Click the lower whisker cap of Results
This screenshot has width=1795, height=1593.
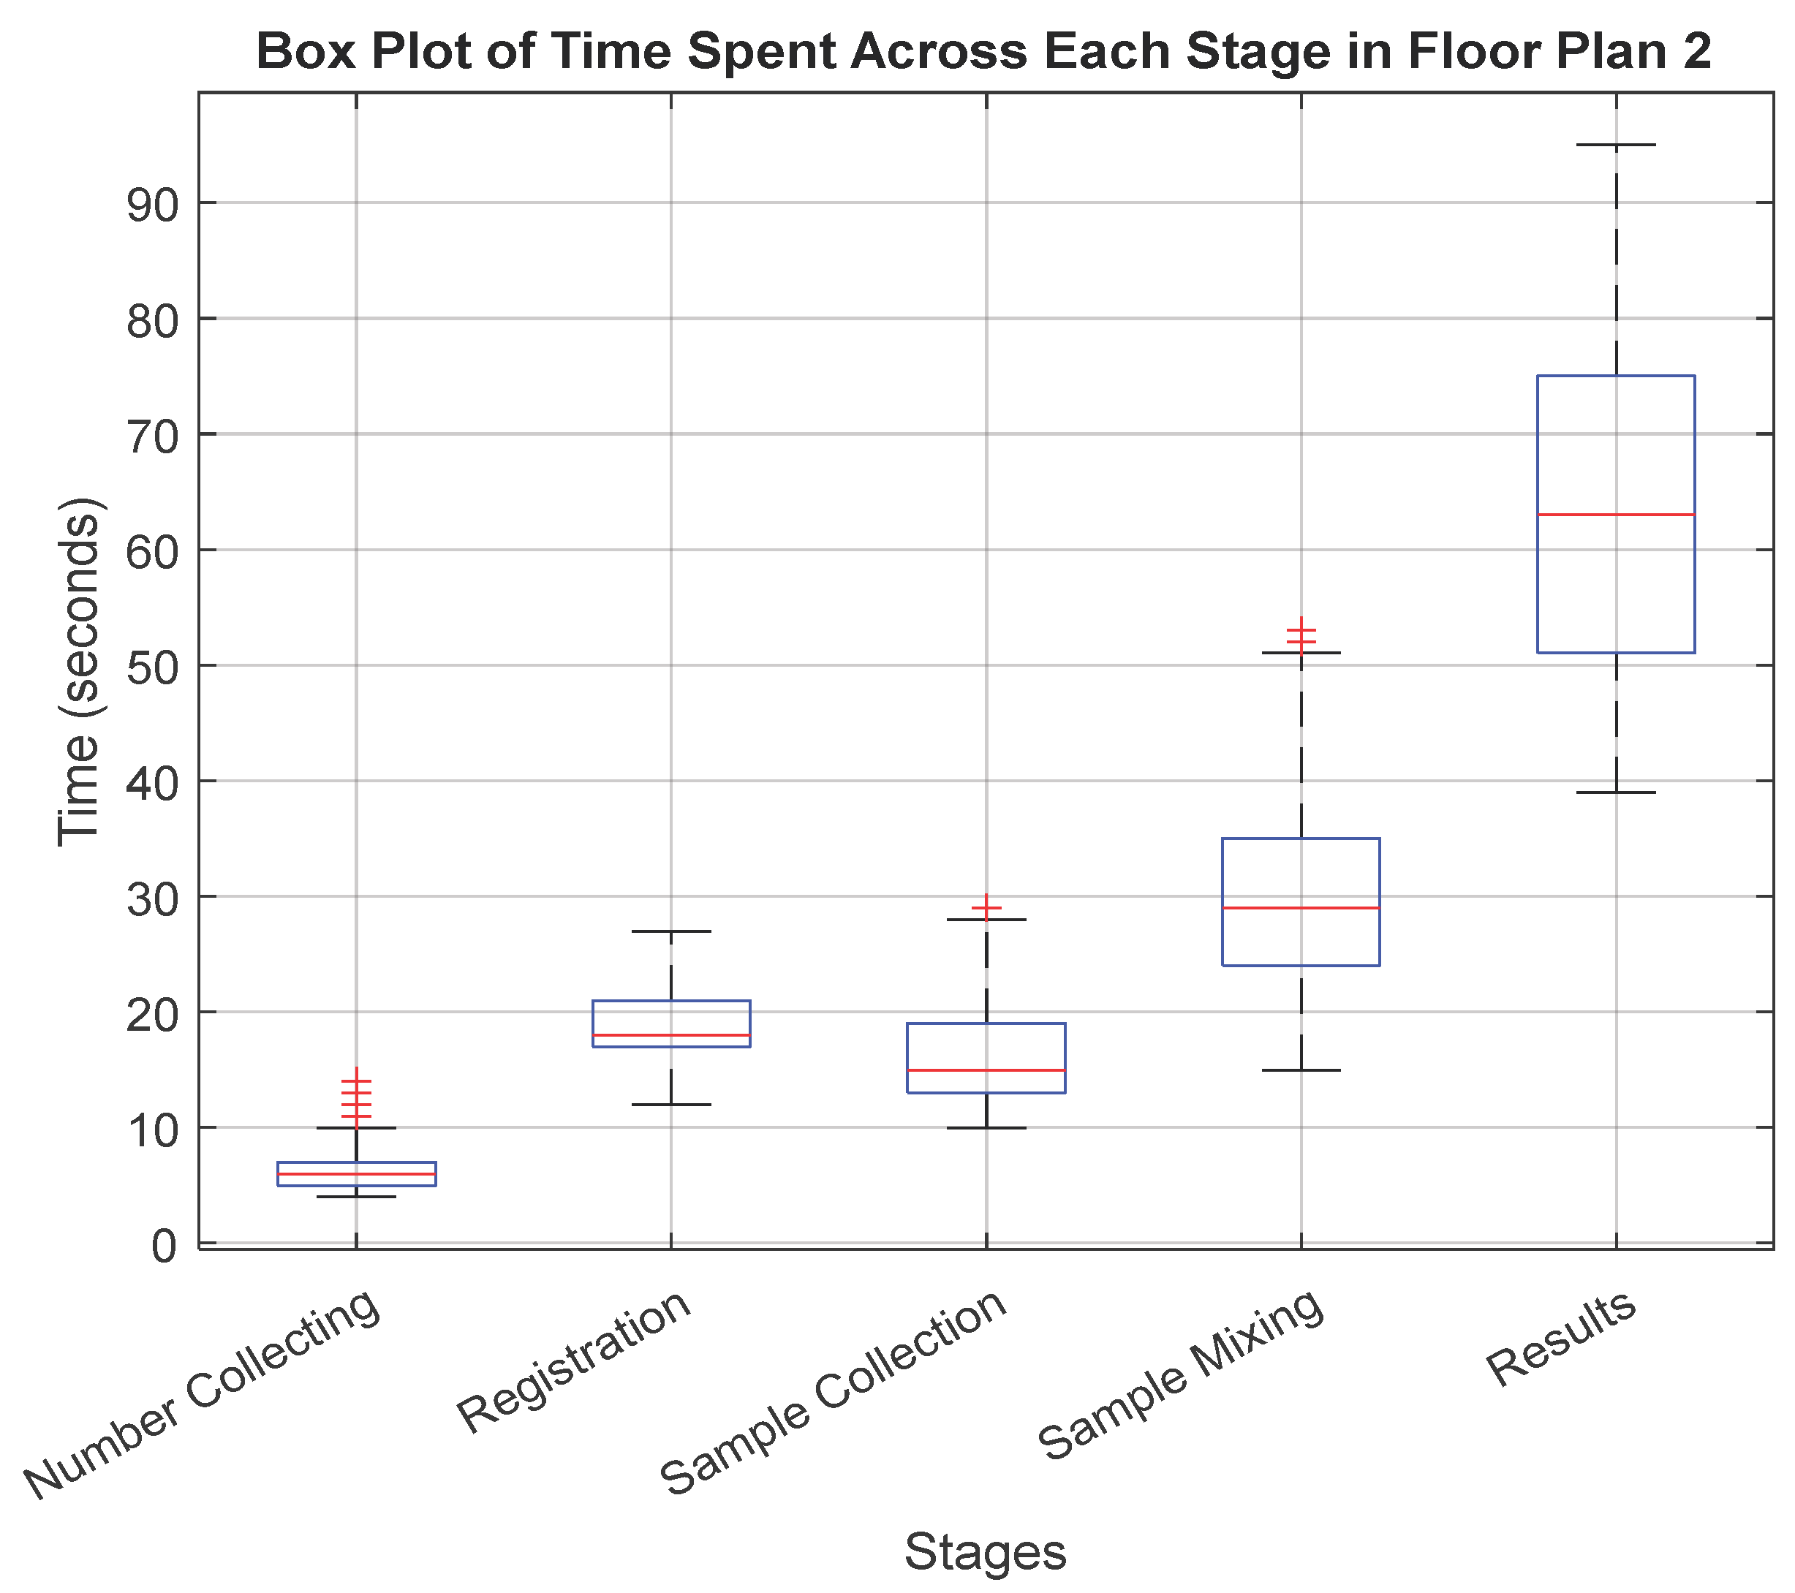[1615, 792]
